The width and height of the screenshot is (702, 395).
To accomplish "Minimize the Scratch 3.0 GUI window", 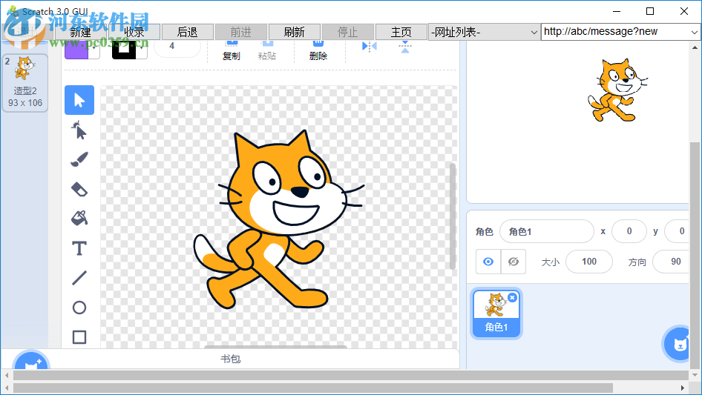I will click(617, 11).
